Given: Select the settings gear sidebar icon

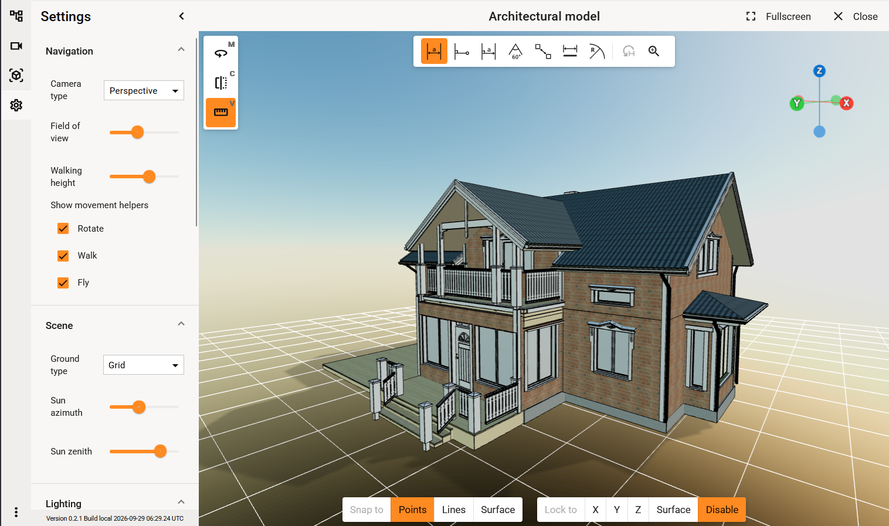Looking at the screenshot, I should (x=16, y=105).
